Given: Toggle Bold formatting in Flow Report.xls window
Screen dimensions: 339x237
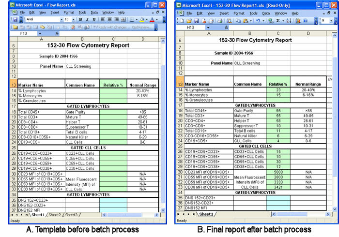Looking at the screenshot, I should point(80,19).
